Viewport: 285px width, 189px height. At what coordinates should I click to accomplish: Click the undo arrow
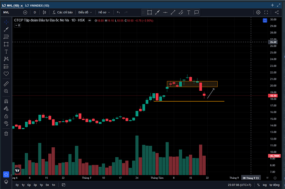click(x=118, y=12)
